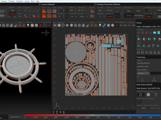Click the Keep initial scale button

click(x=129, y=11)
